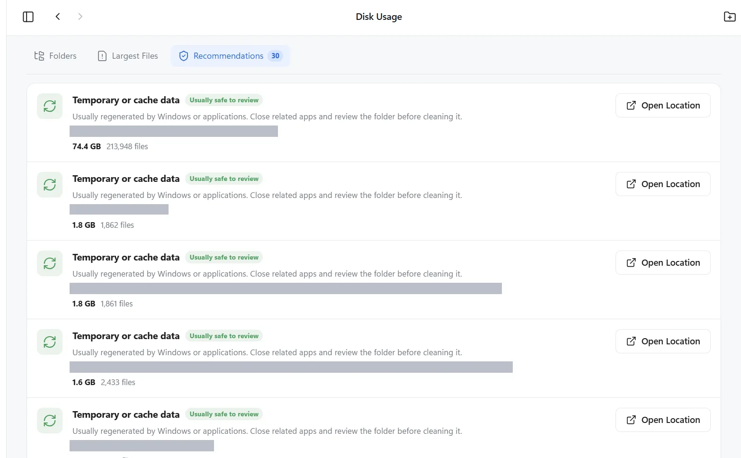Viewport: 741px width, 458px height.
Task: Click the add folder icon
Action: coord(730,17)
